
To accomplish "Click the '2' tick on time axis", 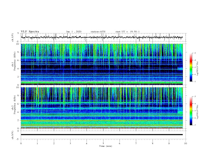I will pyautogui.click(x=54, y=143).
